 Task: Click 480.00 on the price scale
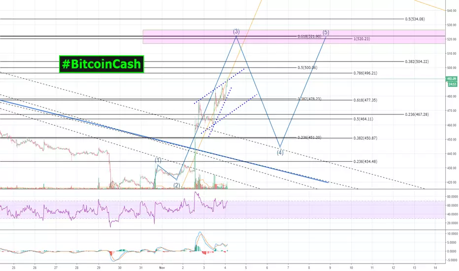(x=452, y=97)
